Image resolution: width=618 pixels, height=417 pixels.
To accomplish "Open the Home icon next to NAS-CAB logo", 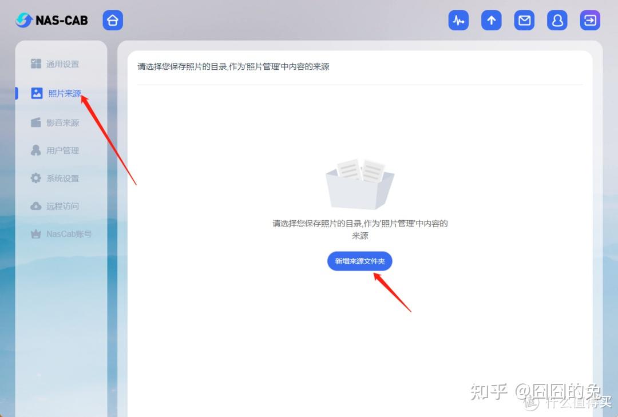I will (112, 19).
